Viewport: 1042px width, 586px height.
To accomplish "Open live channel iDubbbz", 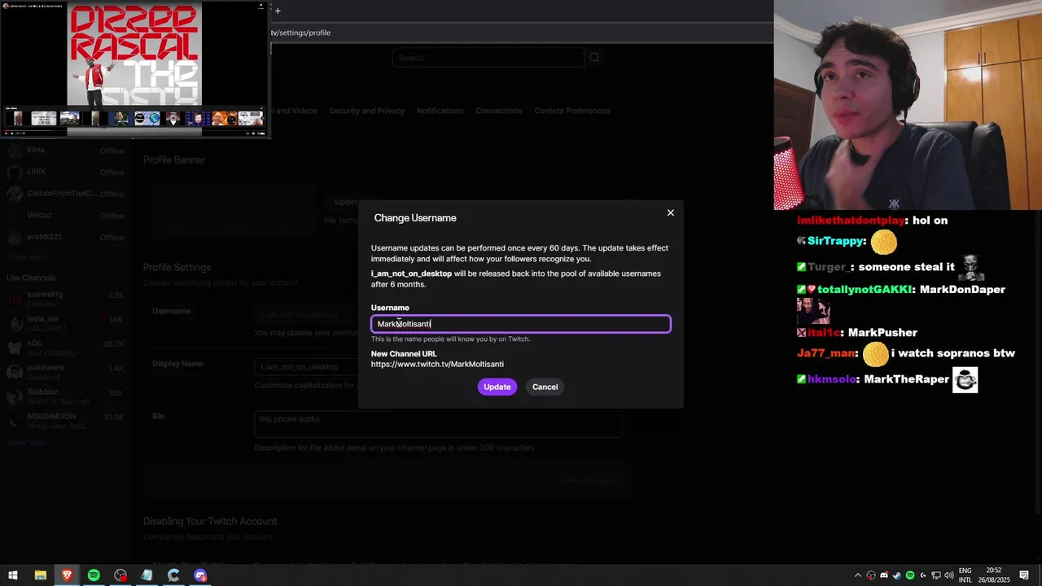I will coord(65,396).
